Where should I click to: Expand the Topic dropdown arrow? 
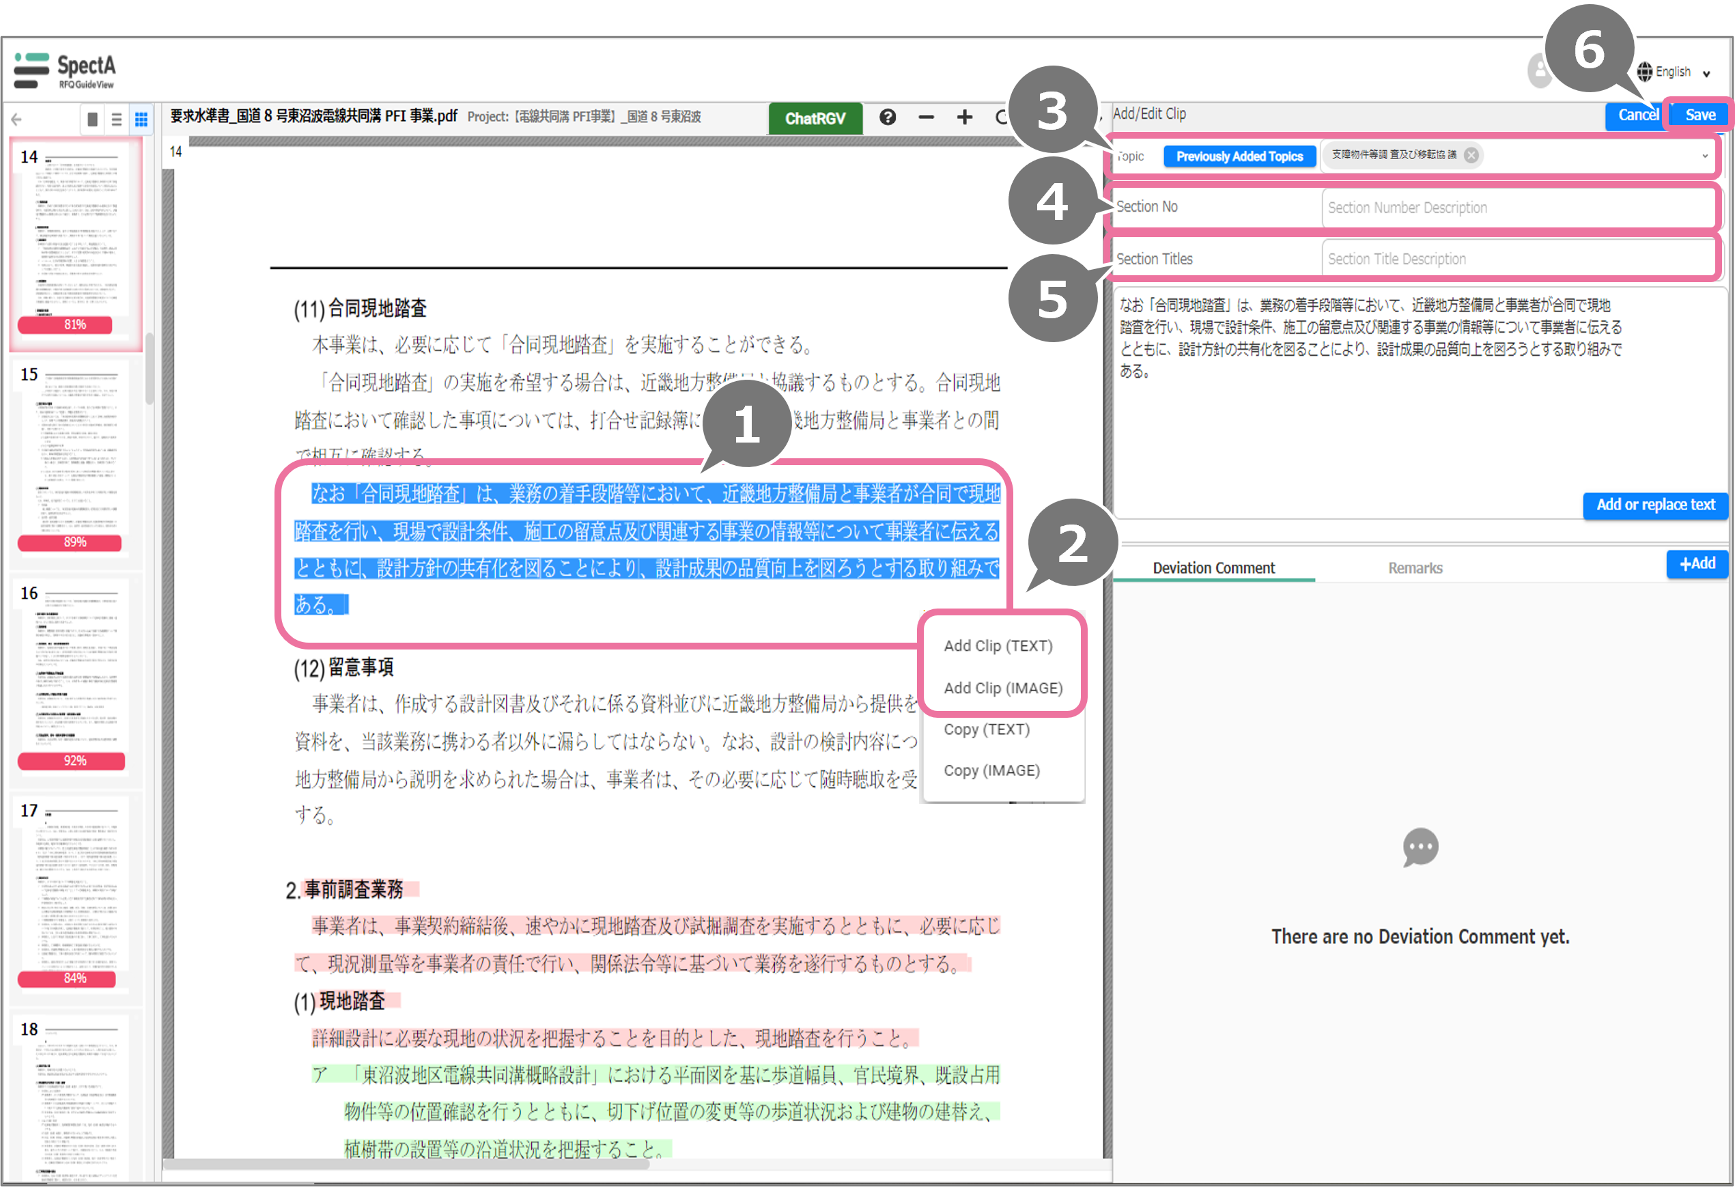[x=1704, y=156]
